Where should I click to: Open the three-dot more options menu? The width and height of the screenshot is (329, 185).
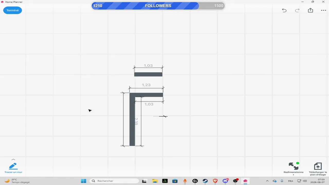click(x=323, y=11)
